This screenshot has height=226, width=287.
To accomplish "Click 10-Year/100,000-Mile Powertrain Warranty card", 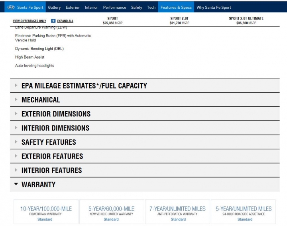I will (46, 212).
